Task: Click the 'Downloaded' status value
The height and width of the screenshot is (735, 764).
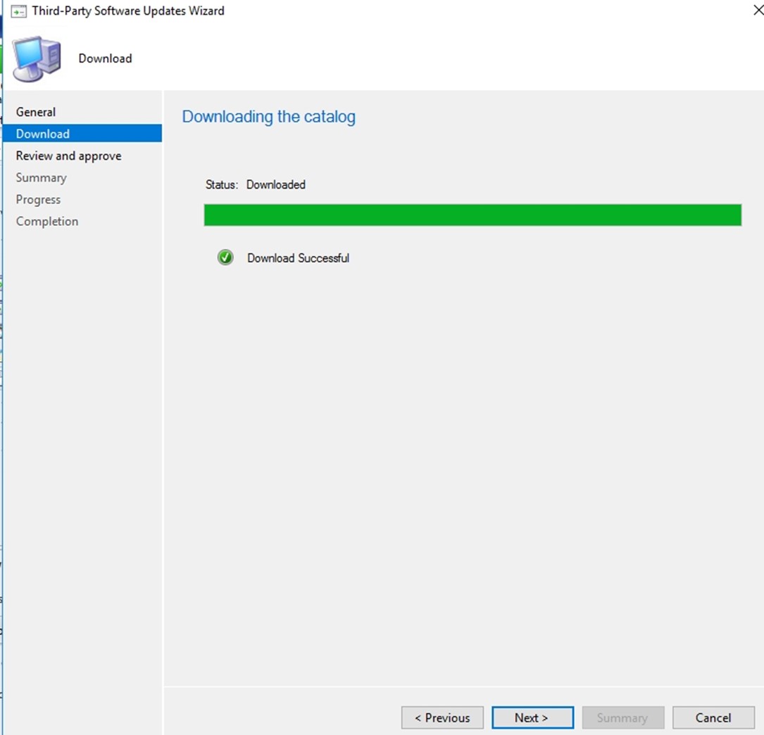Action: coord(276,184)
